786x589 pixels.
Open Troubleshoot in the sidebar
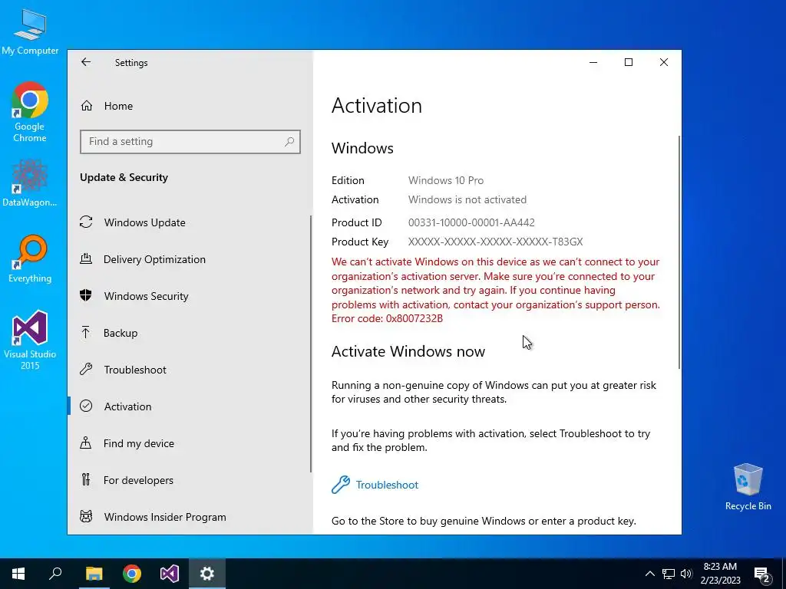click(190, 370)
